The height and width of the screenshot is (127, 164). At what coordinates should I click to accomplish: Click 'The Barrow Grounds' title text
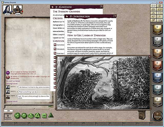[66, 11]
